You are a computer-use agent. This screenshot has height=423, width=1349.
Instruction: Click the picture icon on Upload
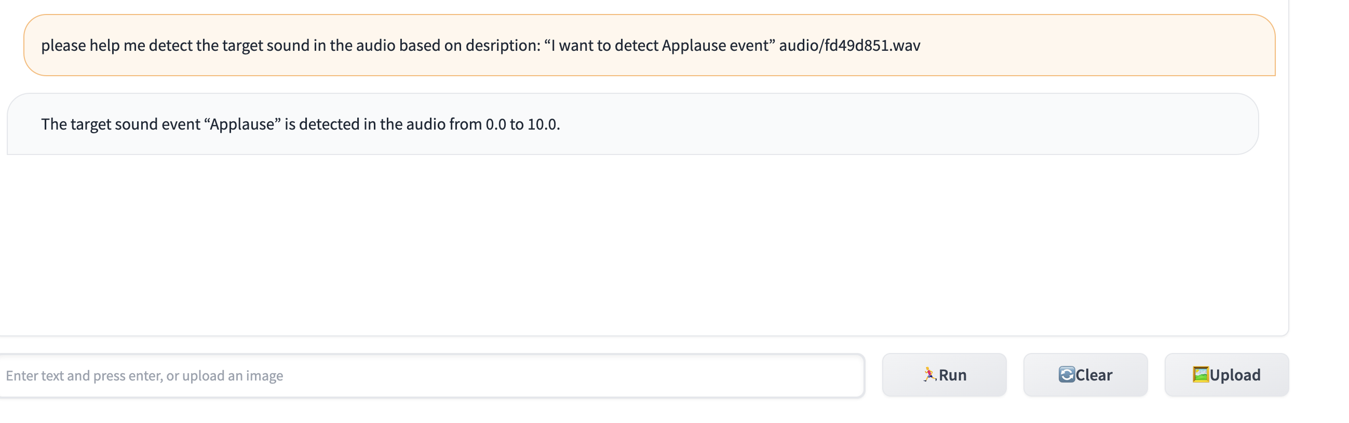1201,374
